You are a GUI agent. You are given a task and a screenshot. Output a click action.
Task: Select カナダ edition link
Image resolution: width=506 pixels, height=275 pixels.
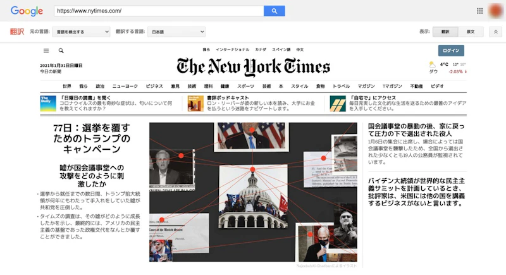(x=261, y=50)
